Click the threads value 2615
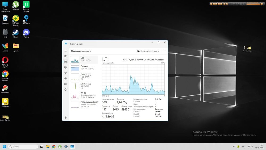 (x=115, y=110)
